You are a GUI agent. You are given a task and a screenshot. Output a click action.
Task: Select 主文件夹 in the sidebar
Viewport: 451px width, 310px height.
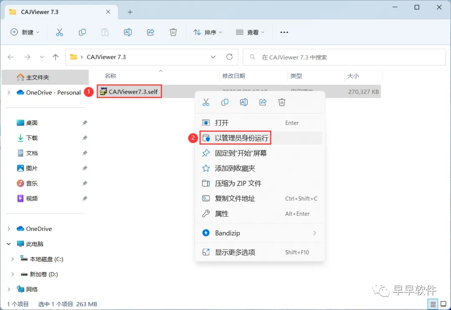45,77
